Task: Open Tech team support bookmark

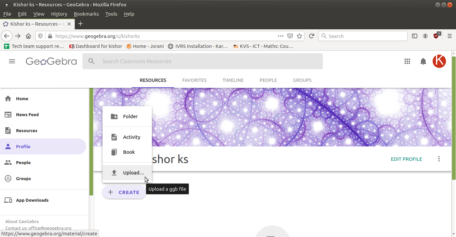Action: pos(34,46)
